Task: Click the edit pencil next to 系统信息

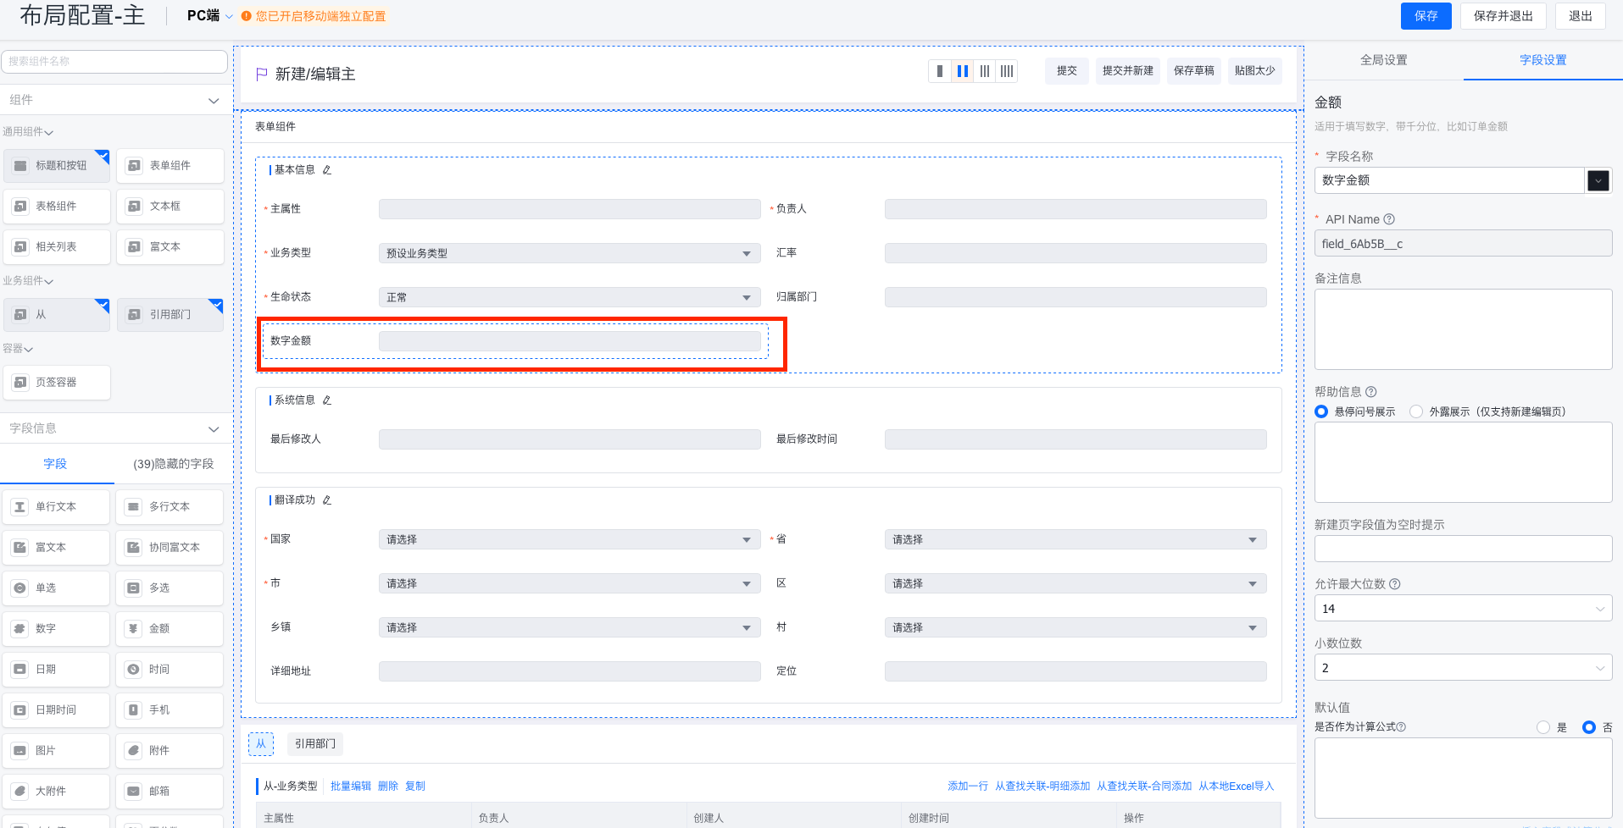Action: (x=327, y=400)
